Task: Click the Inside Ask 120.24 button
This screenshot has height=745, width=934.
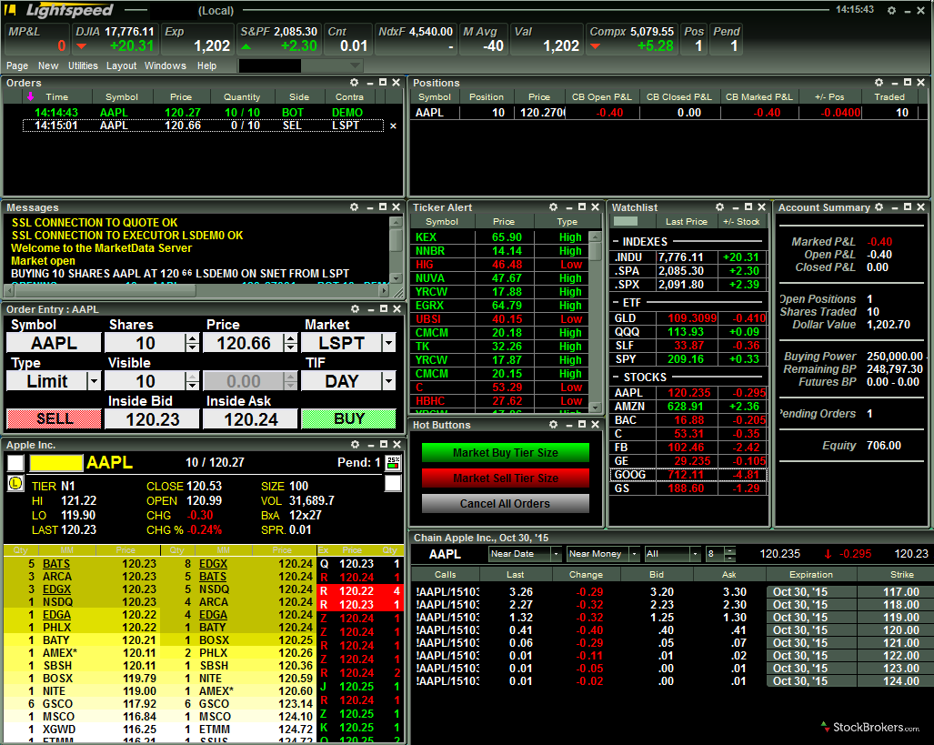Action: pos(250,419)
